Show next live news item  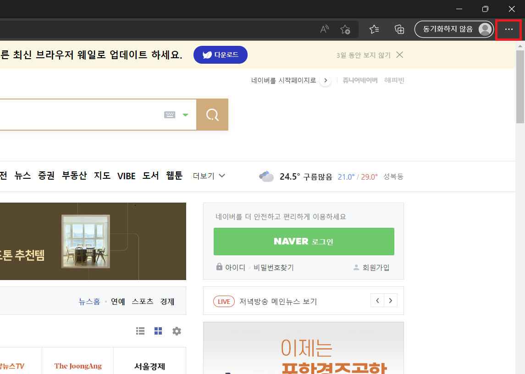tap(390, 300)
